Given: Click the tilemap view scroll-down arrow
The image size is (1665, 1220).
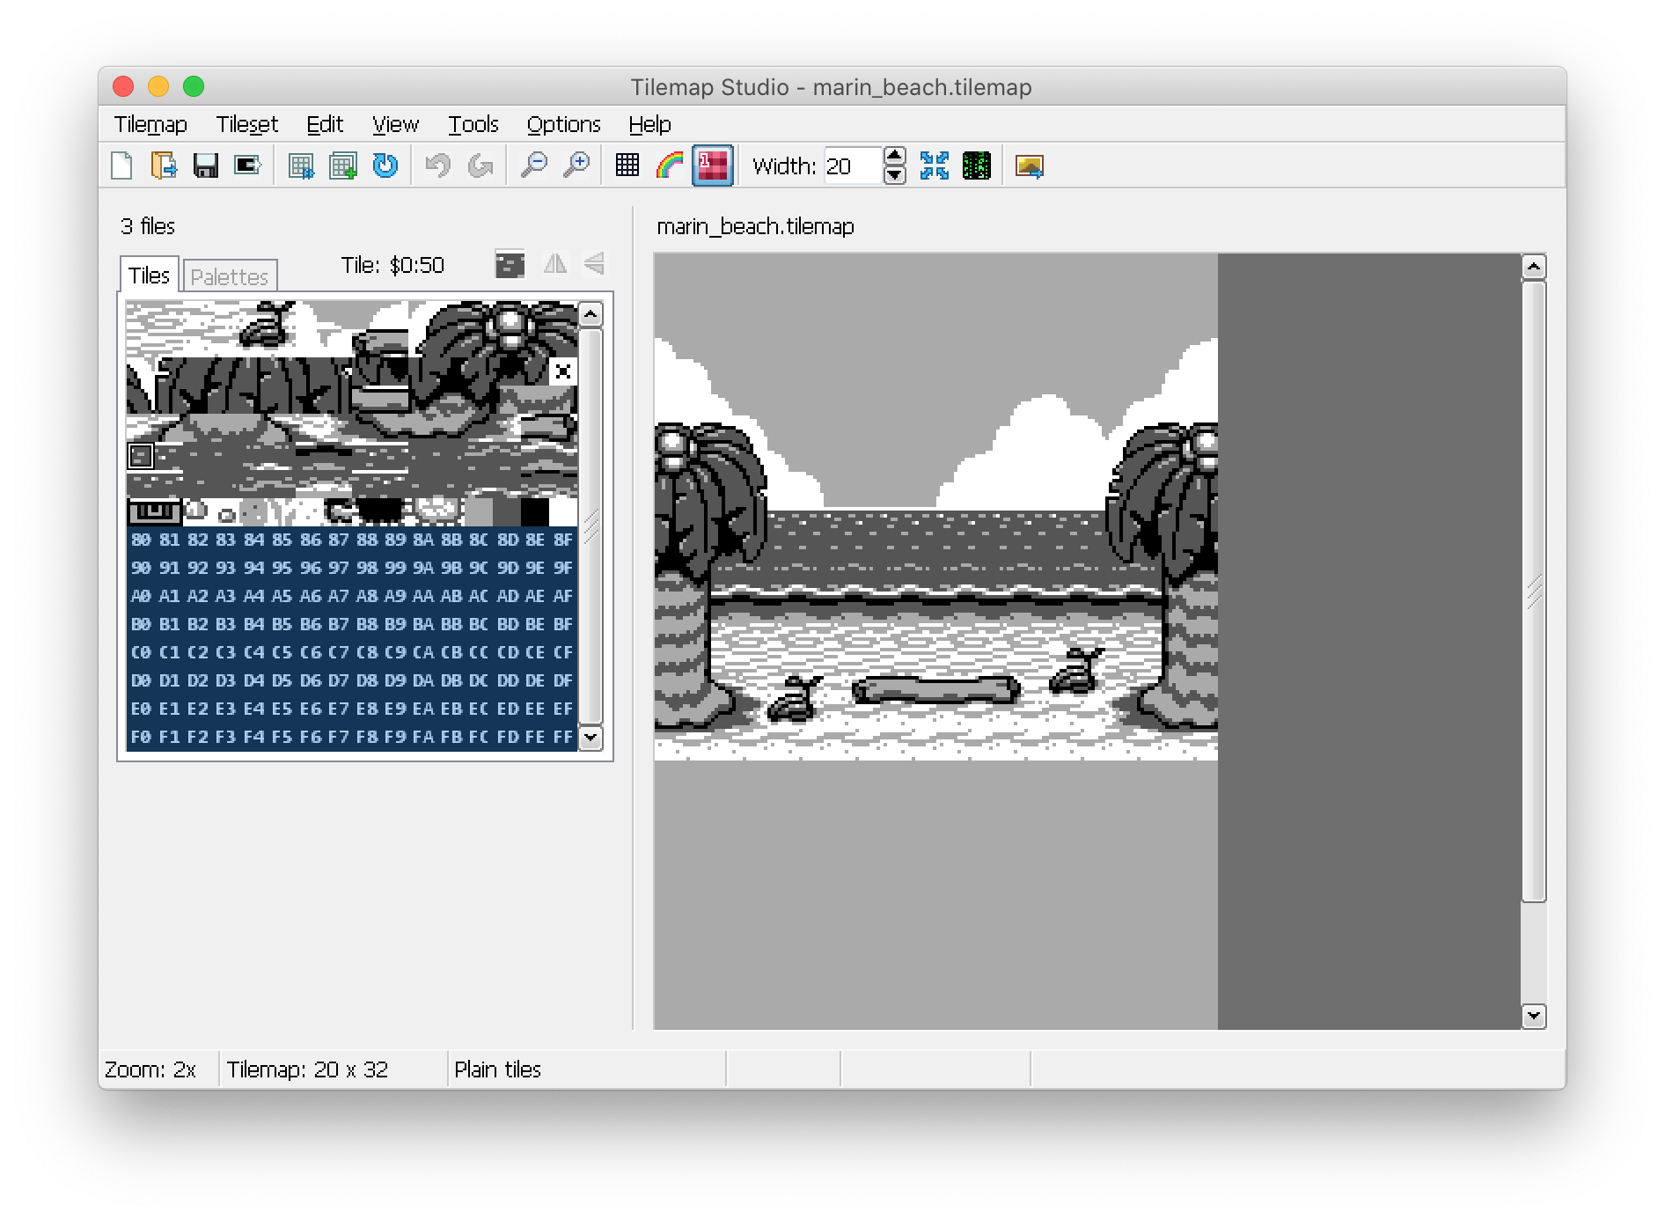Looking at the screenshot, I should pyautogui.click(x=1534, y=1016).
